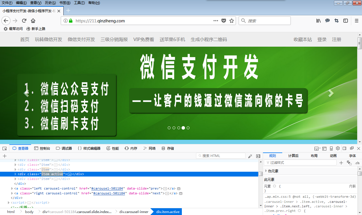Expand the right carousel-control anchor node
The width and height of the screenshot is (362, 215).
[x=12, y=193]
